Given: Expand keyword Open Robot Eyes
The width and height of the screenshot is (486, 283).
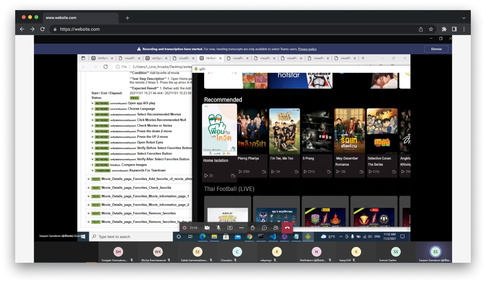Looking at the screenshot, I should point(92,143).
